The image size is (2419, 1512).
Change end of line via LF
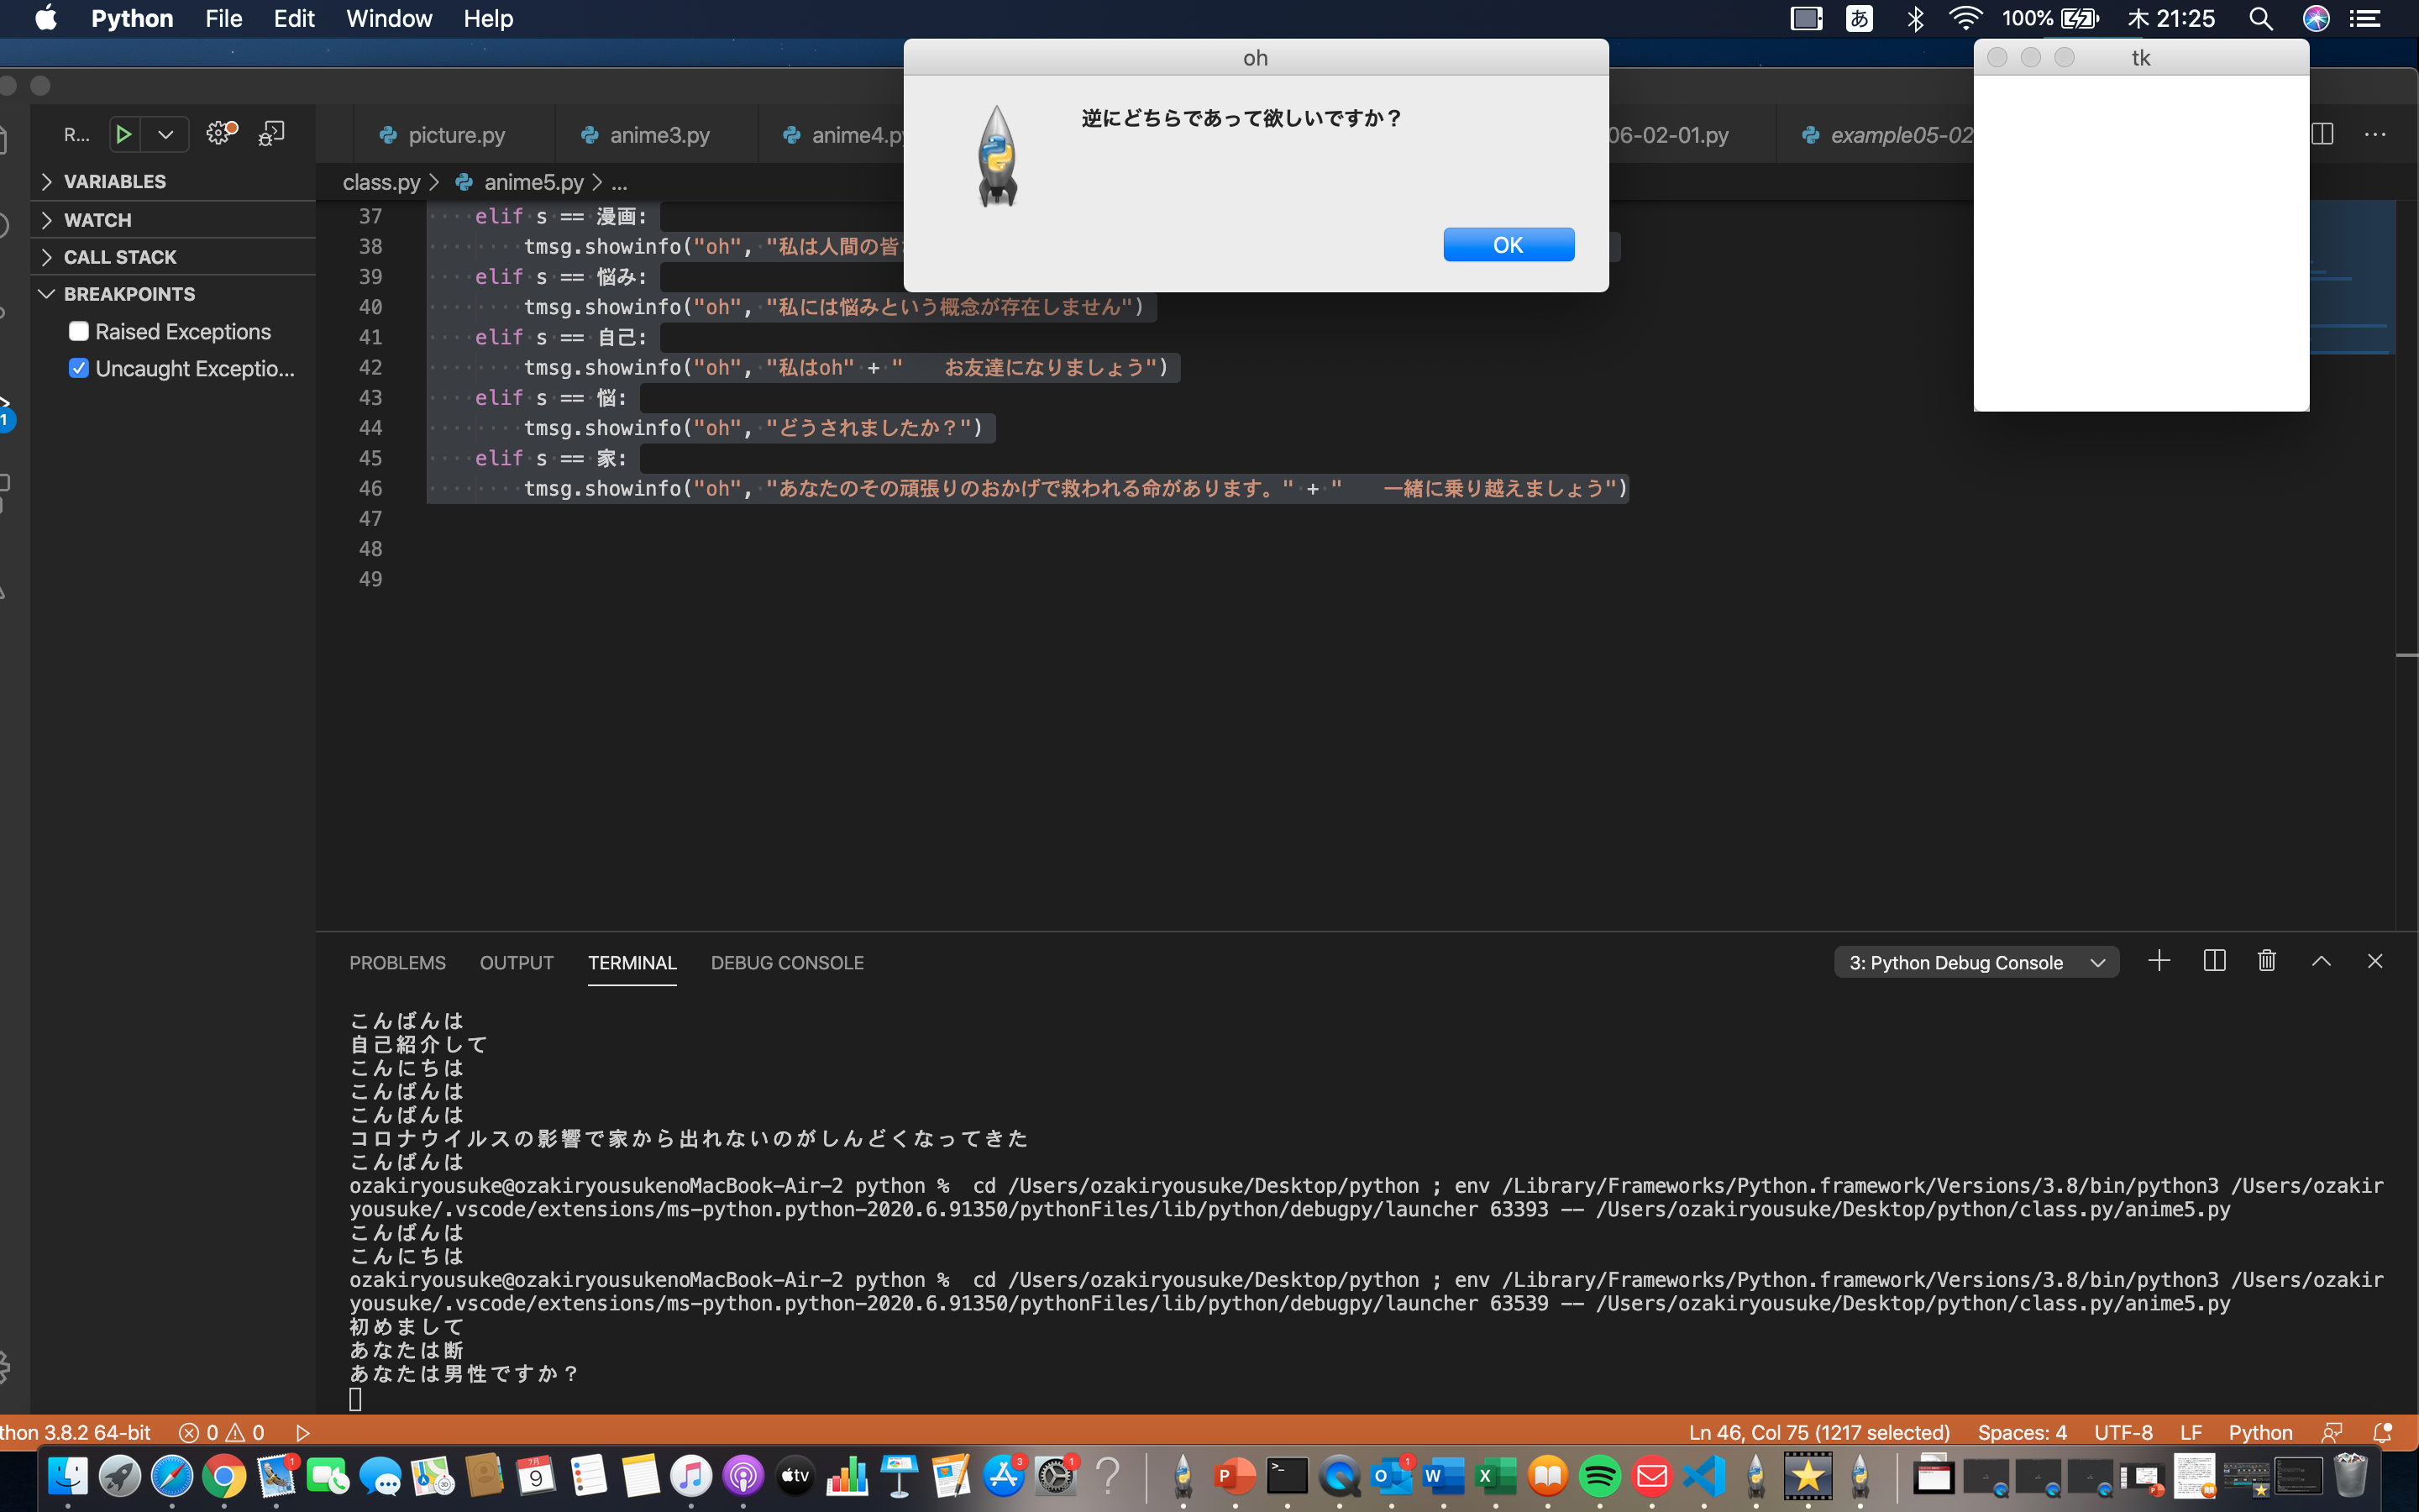point(2191,1432)
